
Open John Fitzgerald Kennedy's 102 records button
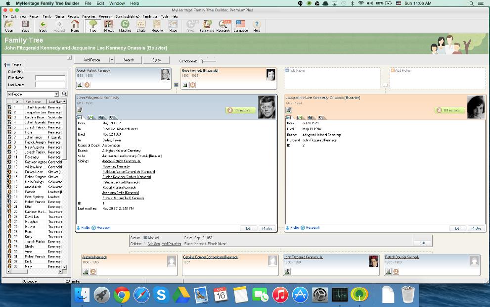point(241,110)
